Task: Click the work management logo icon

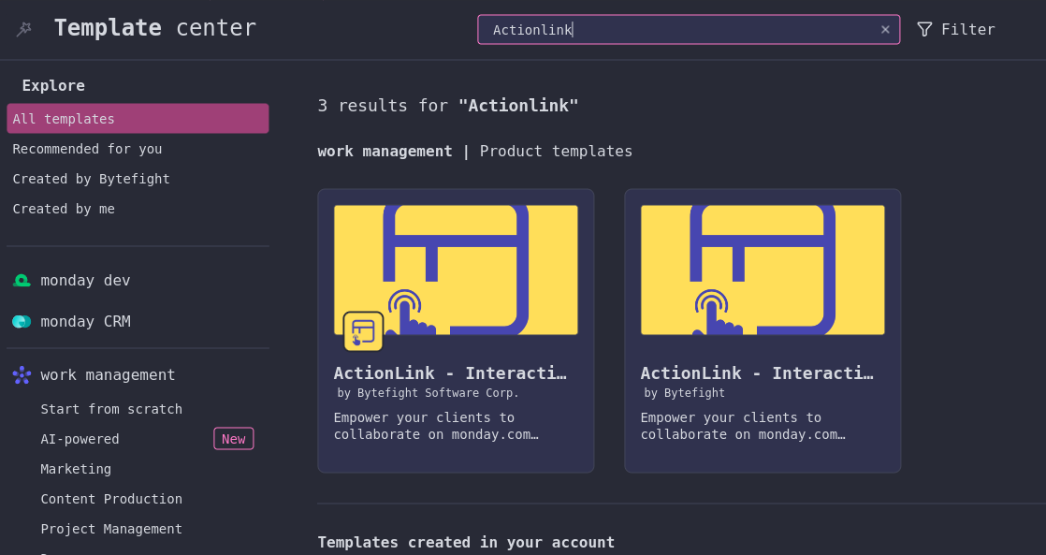Action: click(x=22, y=375)
